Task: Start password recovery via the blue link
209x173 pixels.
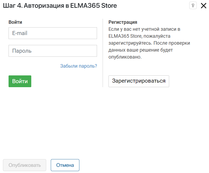Action: click(x=79, y=66)
